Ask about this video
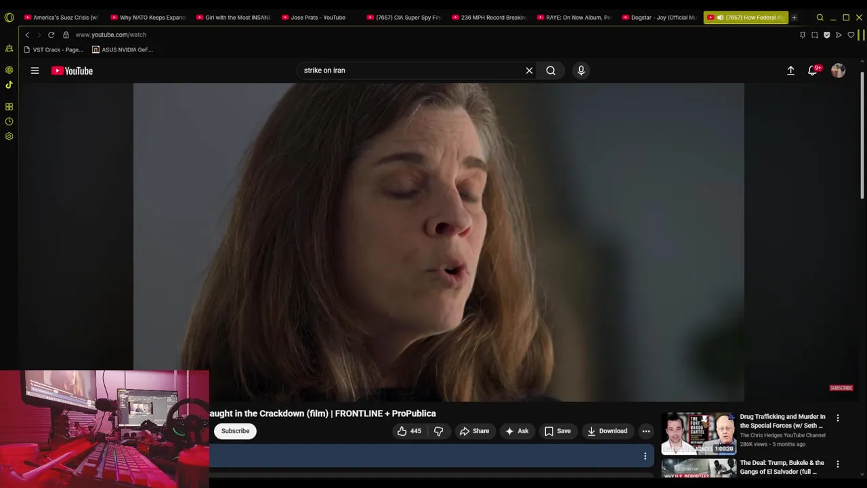 pos(517,431)
